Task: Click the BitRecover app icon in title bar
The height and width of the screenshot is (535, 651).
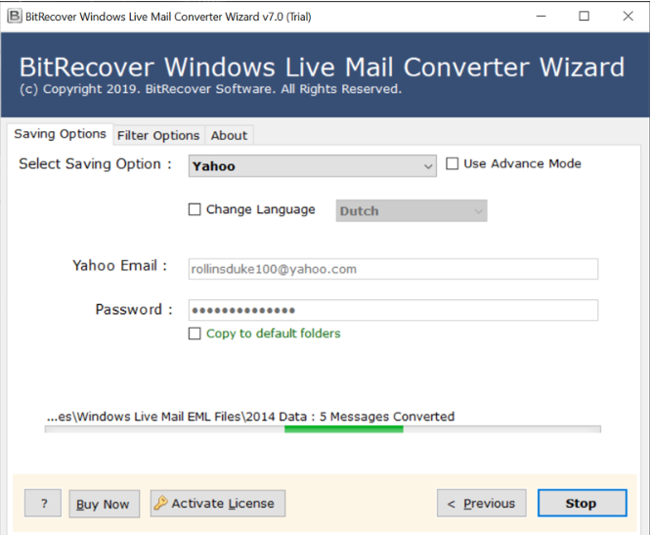Action: click(14, 16)
